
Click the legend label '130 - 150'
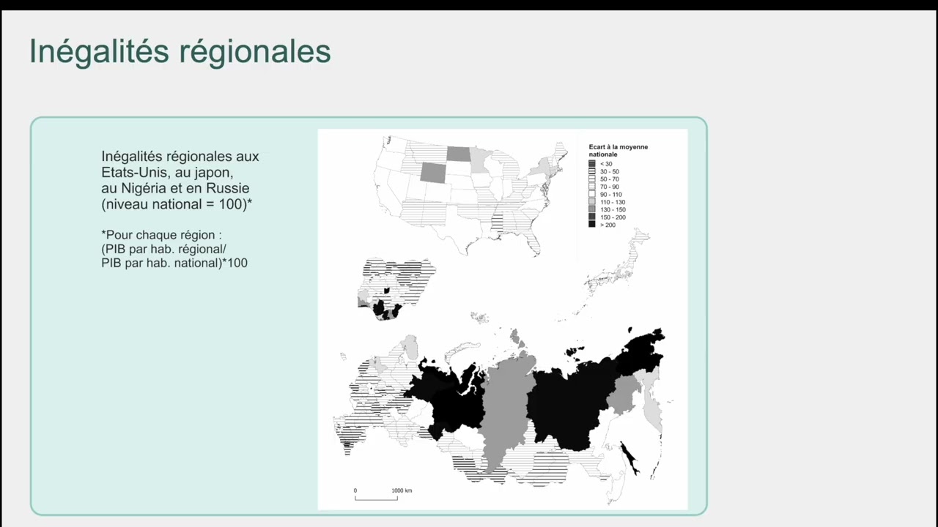[613, 210]
